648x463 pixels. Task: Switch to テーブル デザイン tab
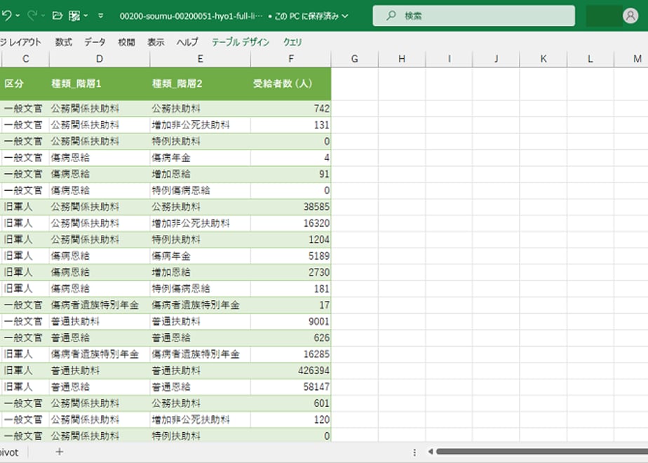(x=241, y=42)
